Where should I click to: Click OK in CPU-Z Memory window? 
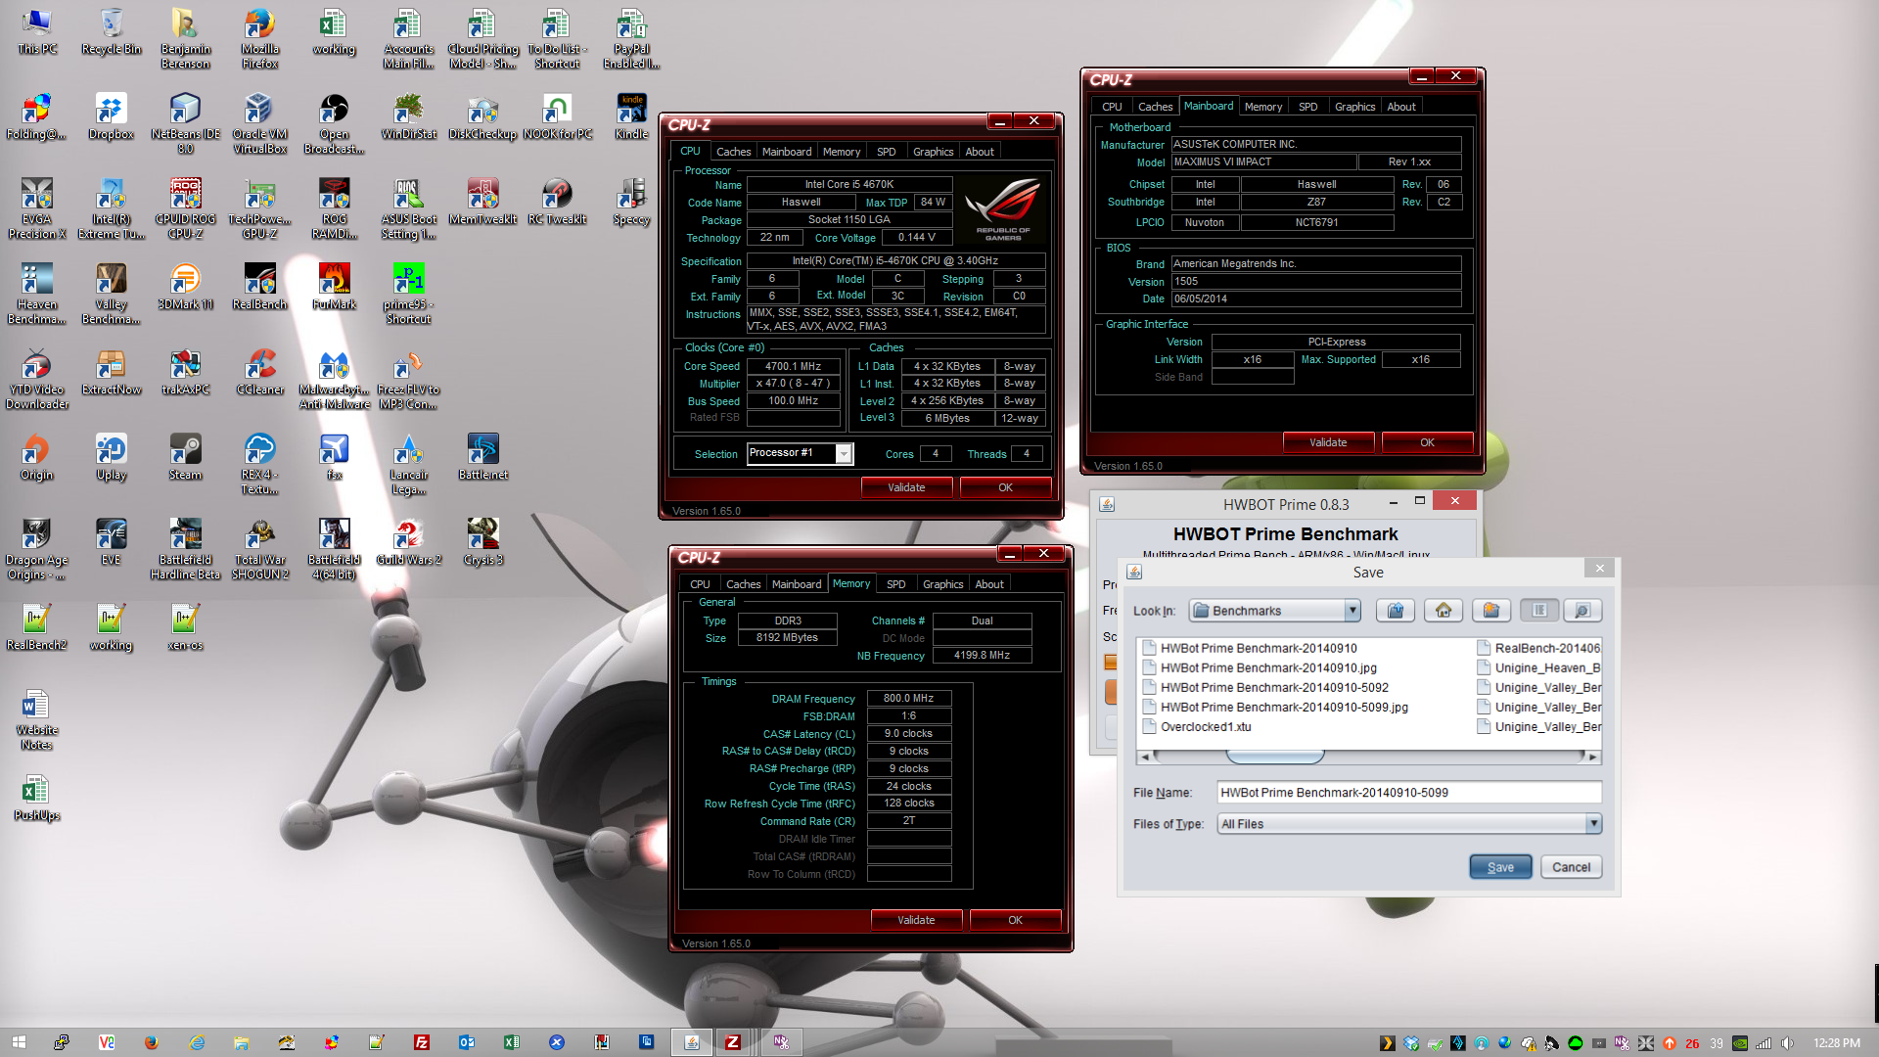coord(1015,920)
